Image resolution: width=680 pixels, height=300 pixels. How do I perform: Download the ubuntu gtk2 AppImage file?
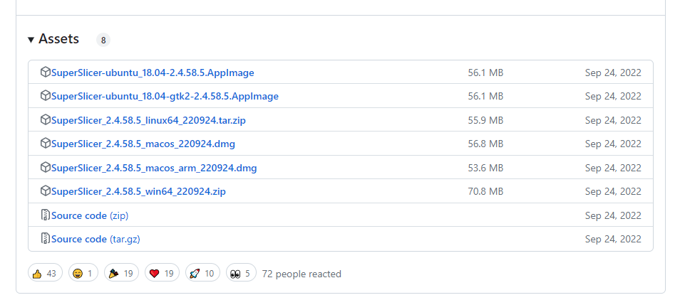coord(165,96)
